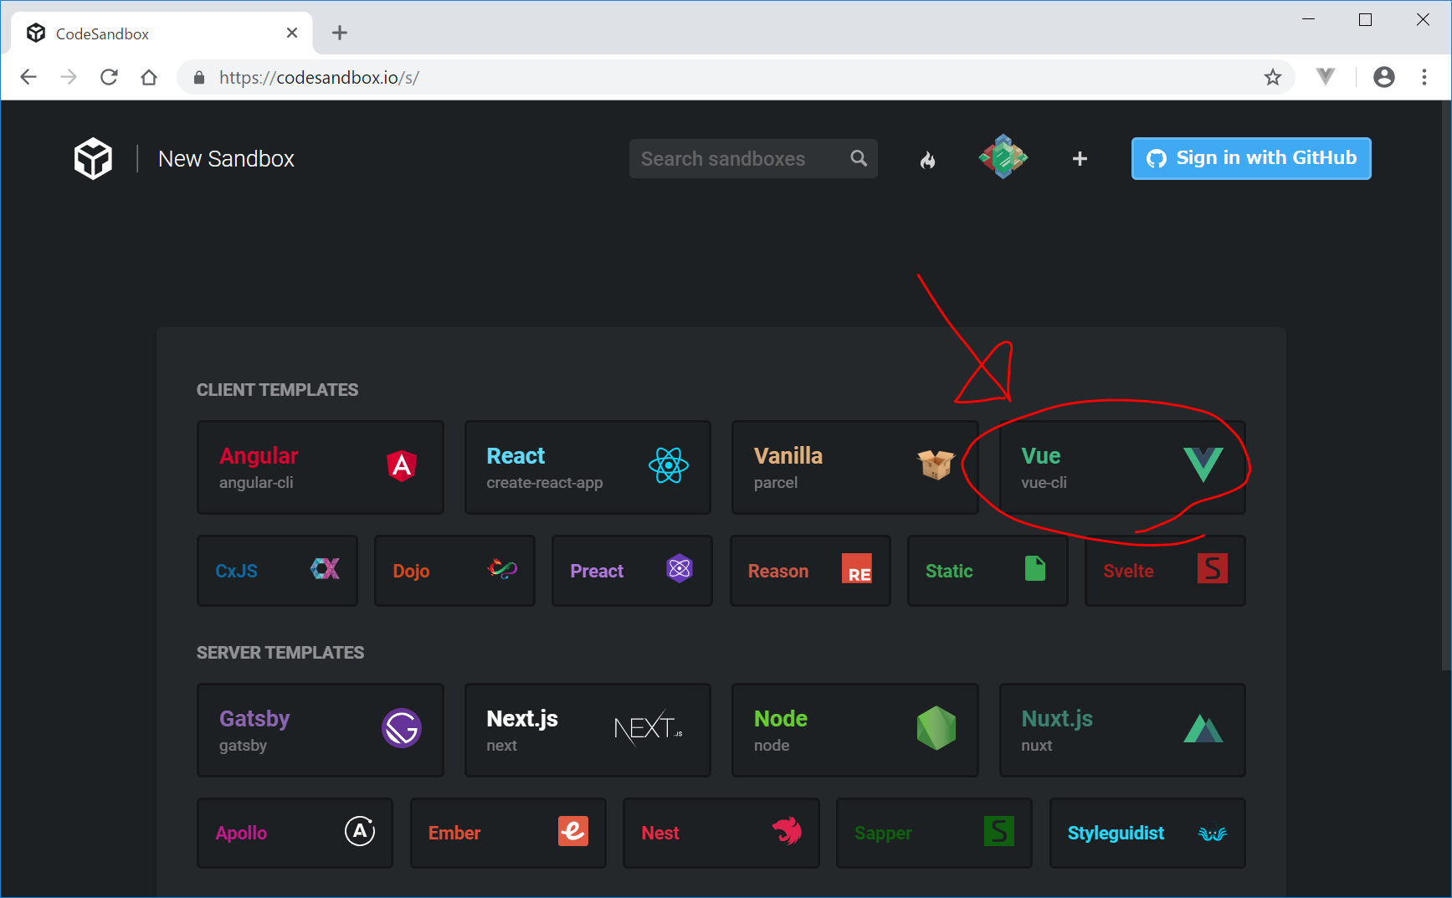1452x898 pixels.
Task: Open trending sandboxes via flame icon
Action: click(x=927, y=159)
